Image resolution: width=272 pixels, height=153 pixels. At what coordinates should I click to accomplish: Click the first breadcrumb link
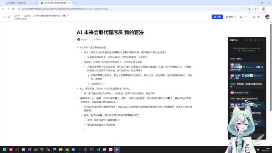coord(17,16)
